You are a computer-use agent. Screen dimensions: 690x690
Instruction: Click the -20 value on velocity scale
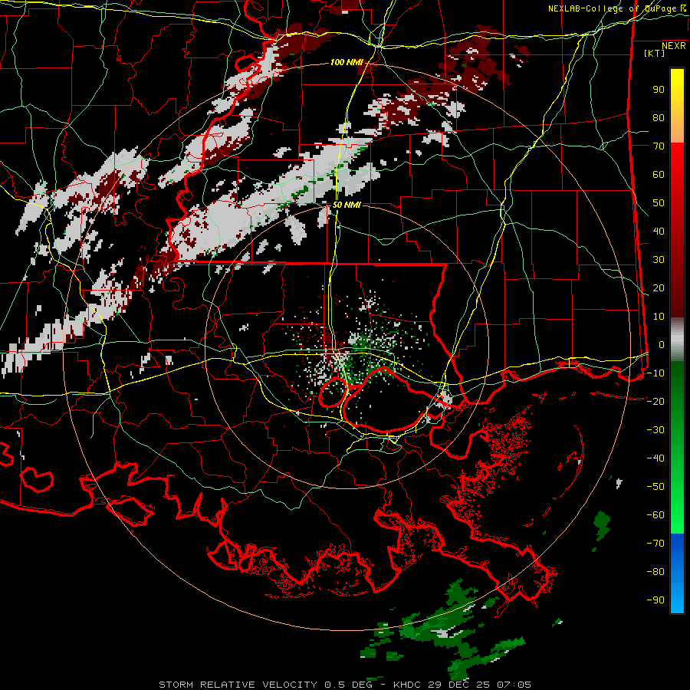[x=655, y=402]
